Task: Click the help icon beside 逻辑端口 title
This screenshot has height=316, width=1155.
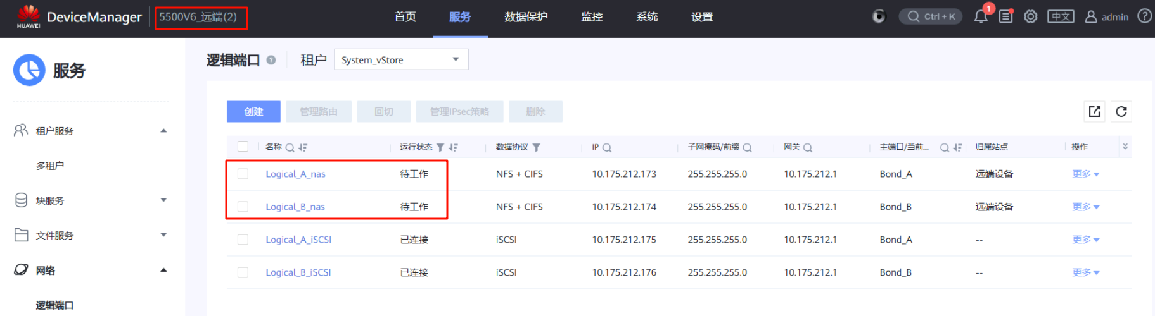Action: click(271, 60)
